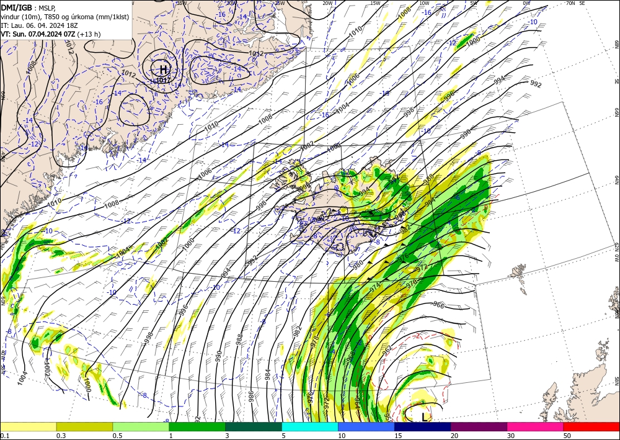Screen dimensions: 620x440
Task: Click the '20' legend value on the colorbar
Action: tap(454, 435)
